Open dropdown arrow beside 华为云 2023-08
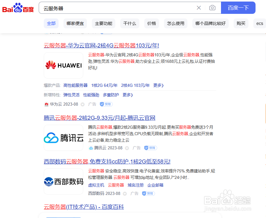Image resolution: width=266 pixels, height=218 pixels. [x=82, y=104]
